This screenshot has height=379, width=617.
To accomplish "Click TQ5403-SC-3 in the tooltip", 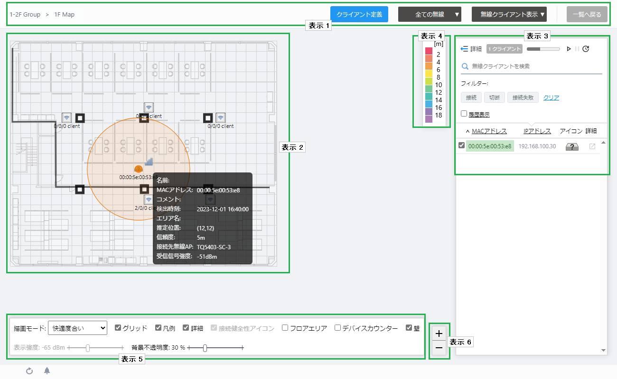I will [214, 247].
